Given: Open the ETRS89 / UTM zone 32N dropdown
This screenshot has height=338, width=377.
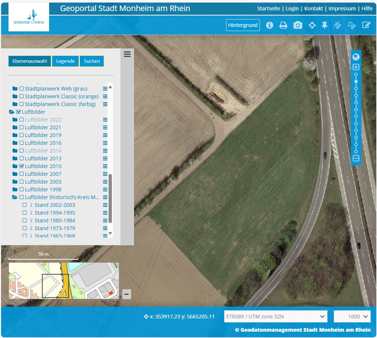Looking at the screenshot, I should click(276, 316).
